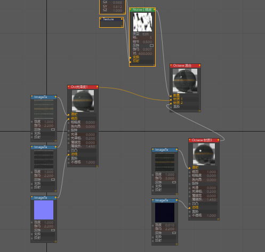
Task: Collapse the Oct光泽度1 node with its header arrow
Action: click(69, 87)
